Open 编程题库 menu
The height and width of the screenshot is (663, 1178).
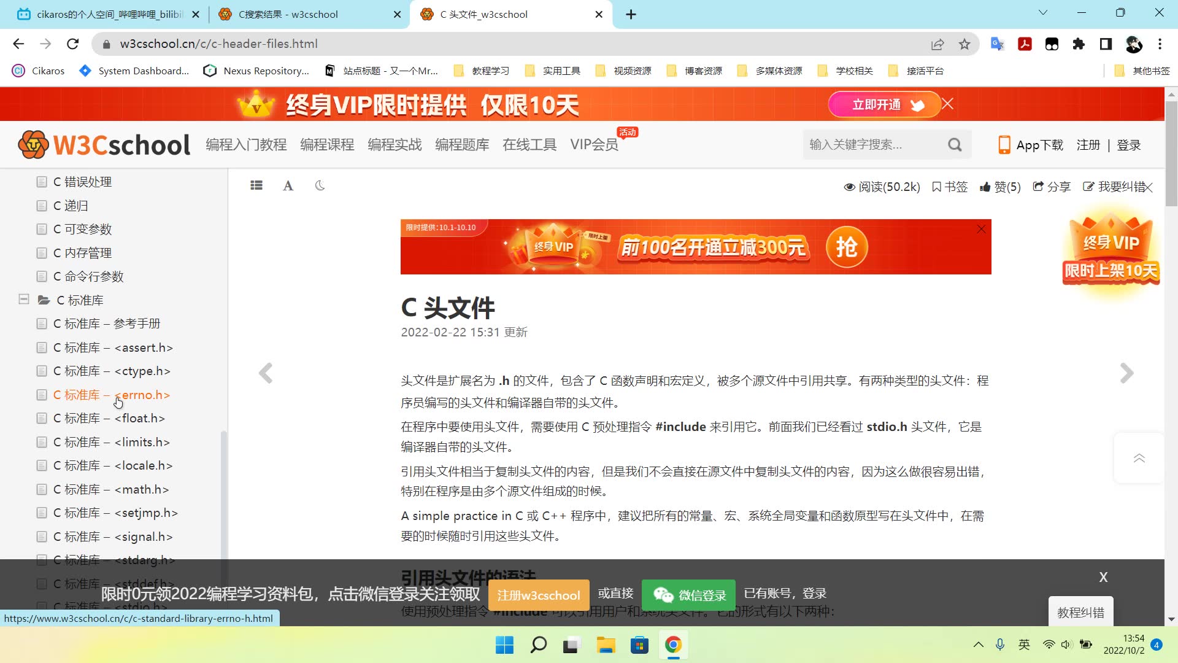pyautogui.click(x=462, y=145)
